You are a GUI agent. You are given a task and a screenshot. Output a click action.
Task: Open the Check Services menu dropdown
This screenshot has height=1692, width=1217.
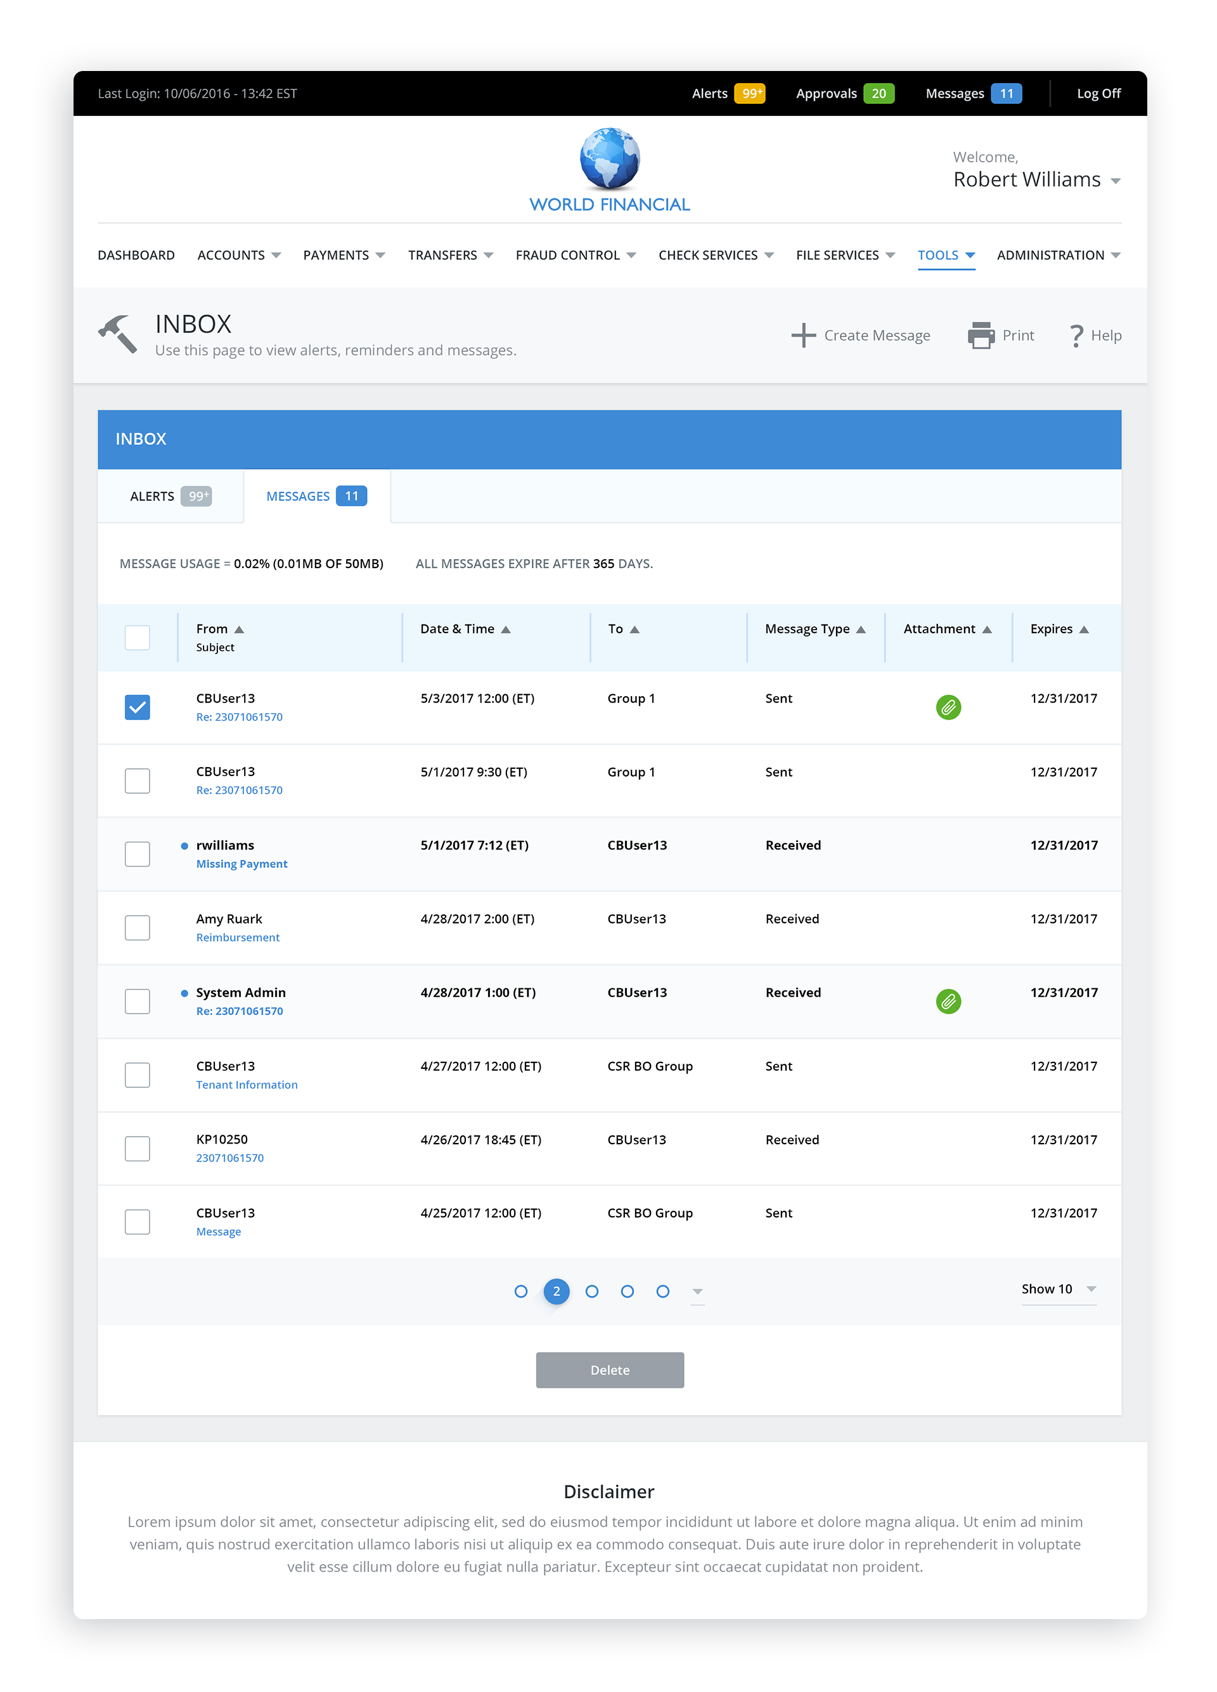(x=768, y=255)
